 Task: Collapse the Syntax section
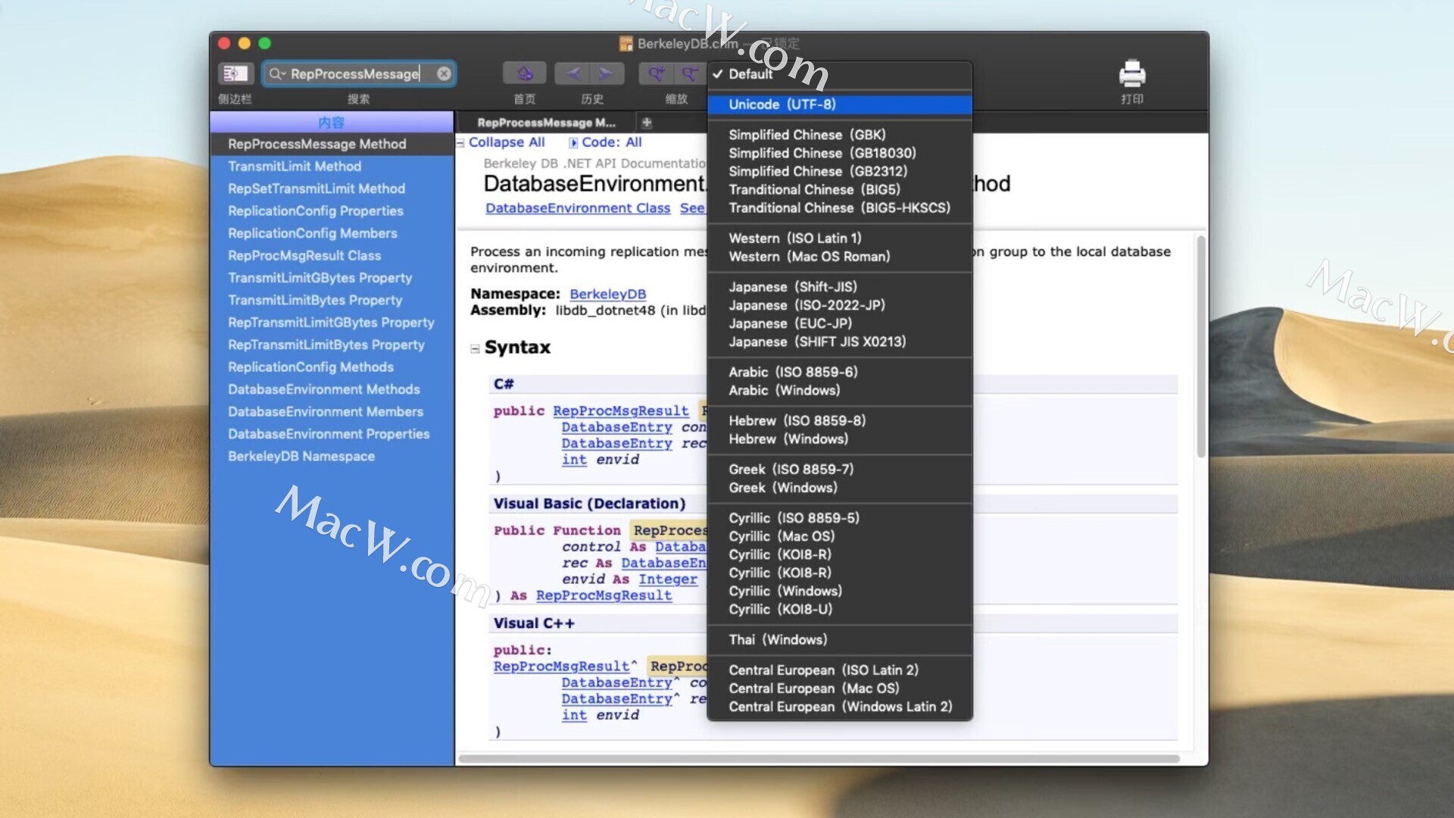(x=475, y=348)
